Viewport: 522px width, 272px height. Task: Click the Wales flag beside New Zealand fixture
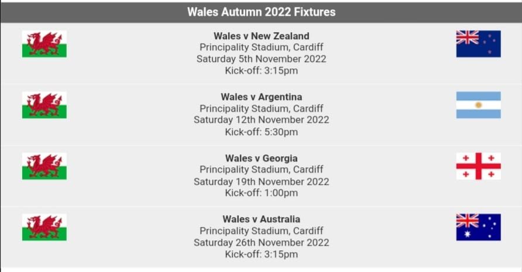click(x=44, y=44)
